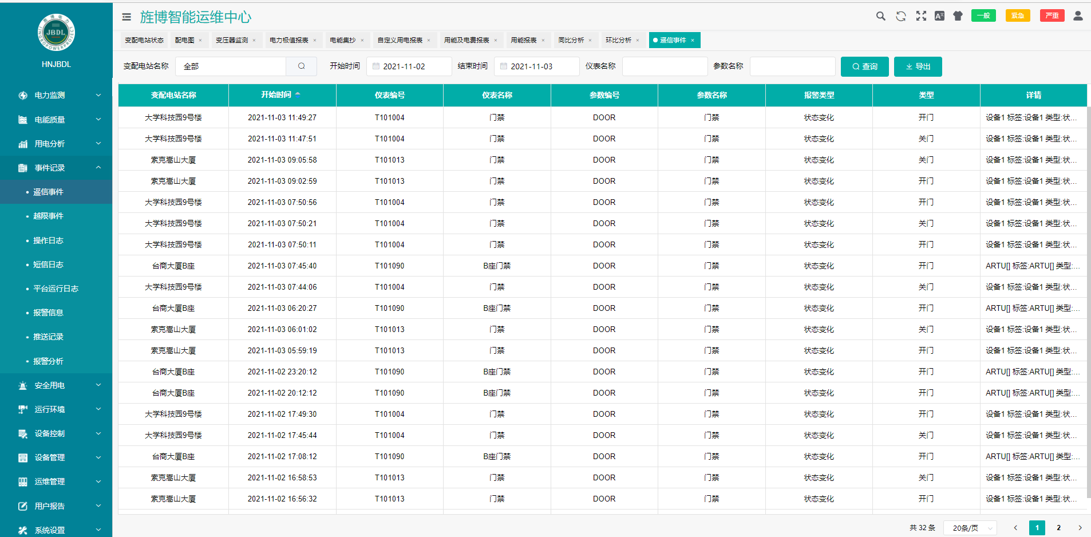
Task: Click the search magnifier icon in header
Action: point(880,16)
